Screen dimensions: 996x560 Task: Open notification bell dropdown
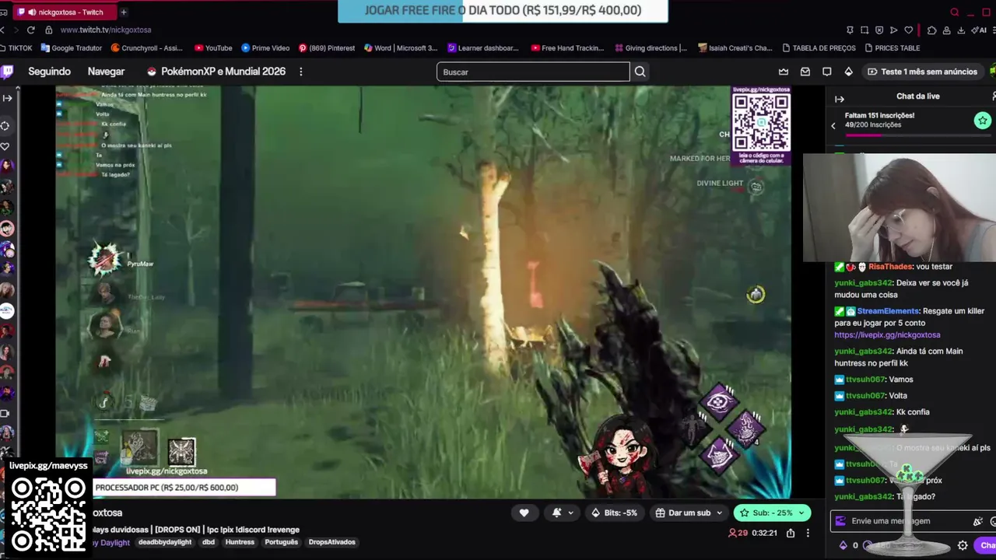(x=563, y=513)
